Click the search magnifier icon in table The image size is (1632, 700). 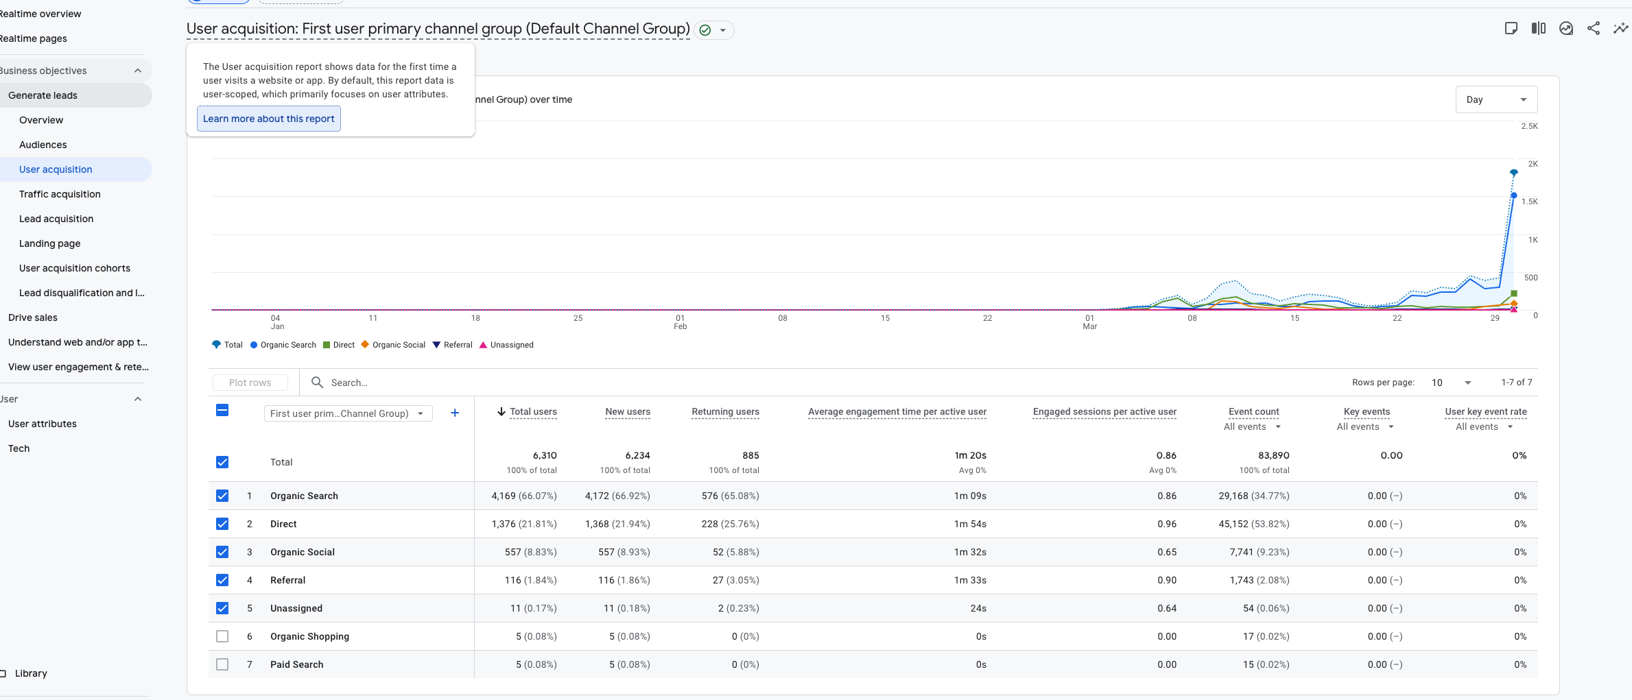click(317, 382)
